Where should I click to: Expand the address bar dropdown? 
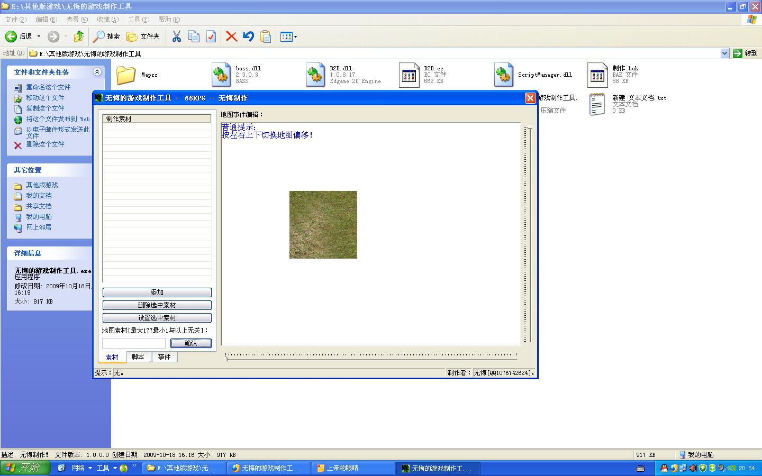pyautogui.click(x=724, y=53)
